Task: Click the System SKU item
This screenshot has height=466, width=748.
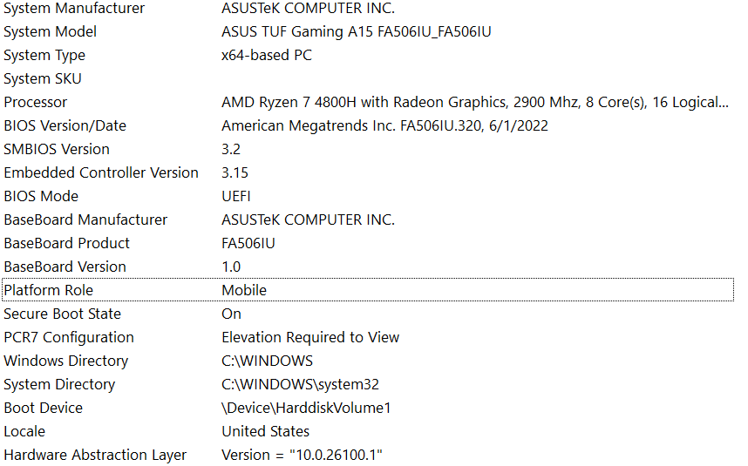Action: [x=42, y=79]
